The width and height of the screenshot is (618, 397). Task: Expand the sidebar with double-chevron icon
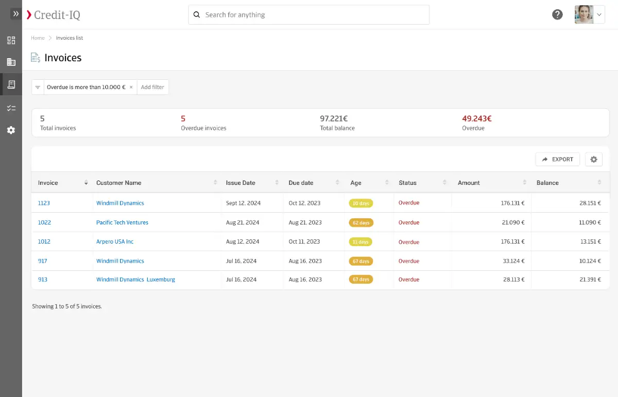tap(15, 14)
